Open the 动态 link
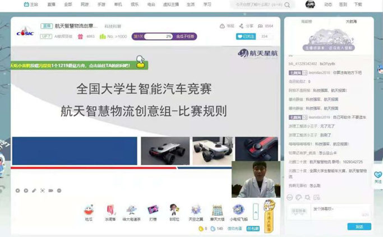The height and width of the screenshot is (237, 383). click(328, 4)
